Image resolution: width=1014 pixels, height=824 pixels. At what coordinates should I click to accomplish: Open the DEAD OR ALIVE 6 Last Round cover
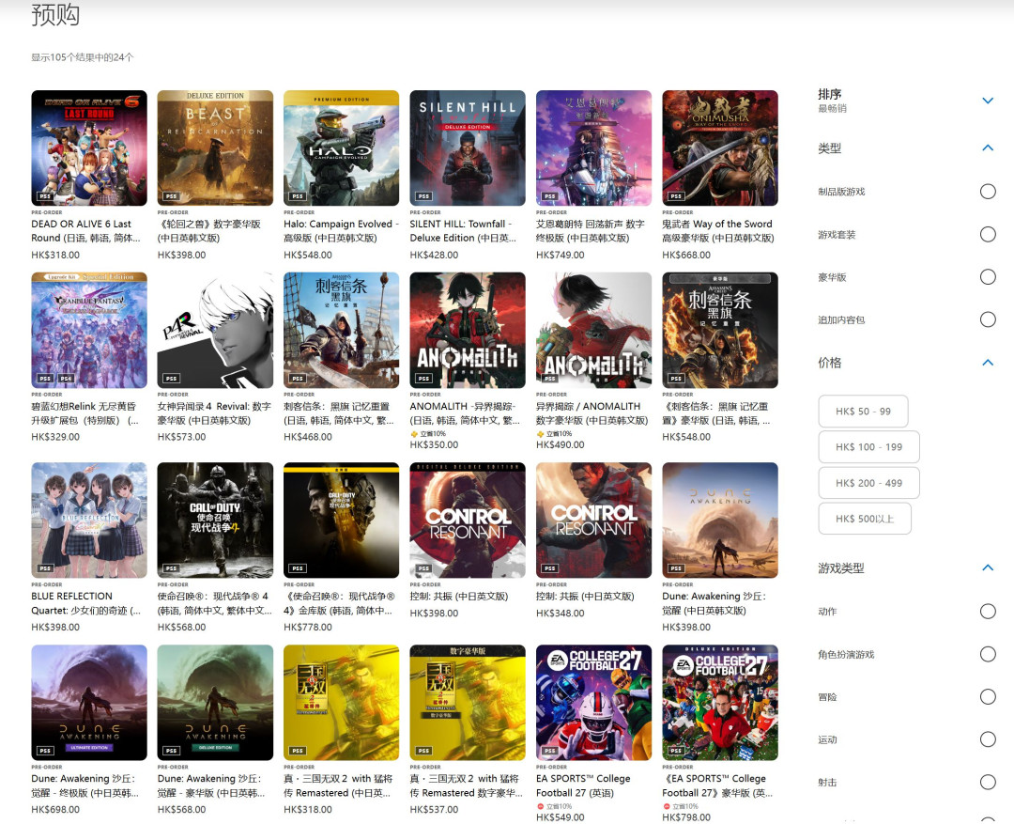(89, 148)
